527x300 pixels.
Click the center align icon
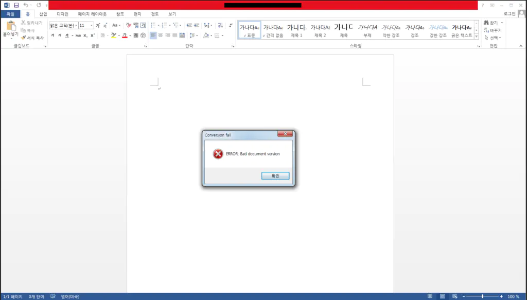(160, 36)
